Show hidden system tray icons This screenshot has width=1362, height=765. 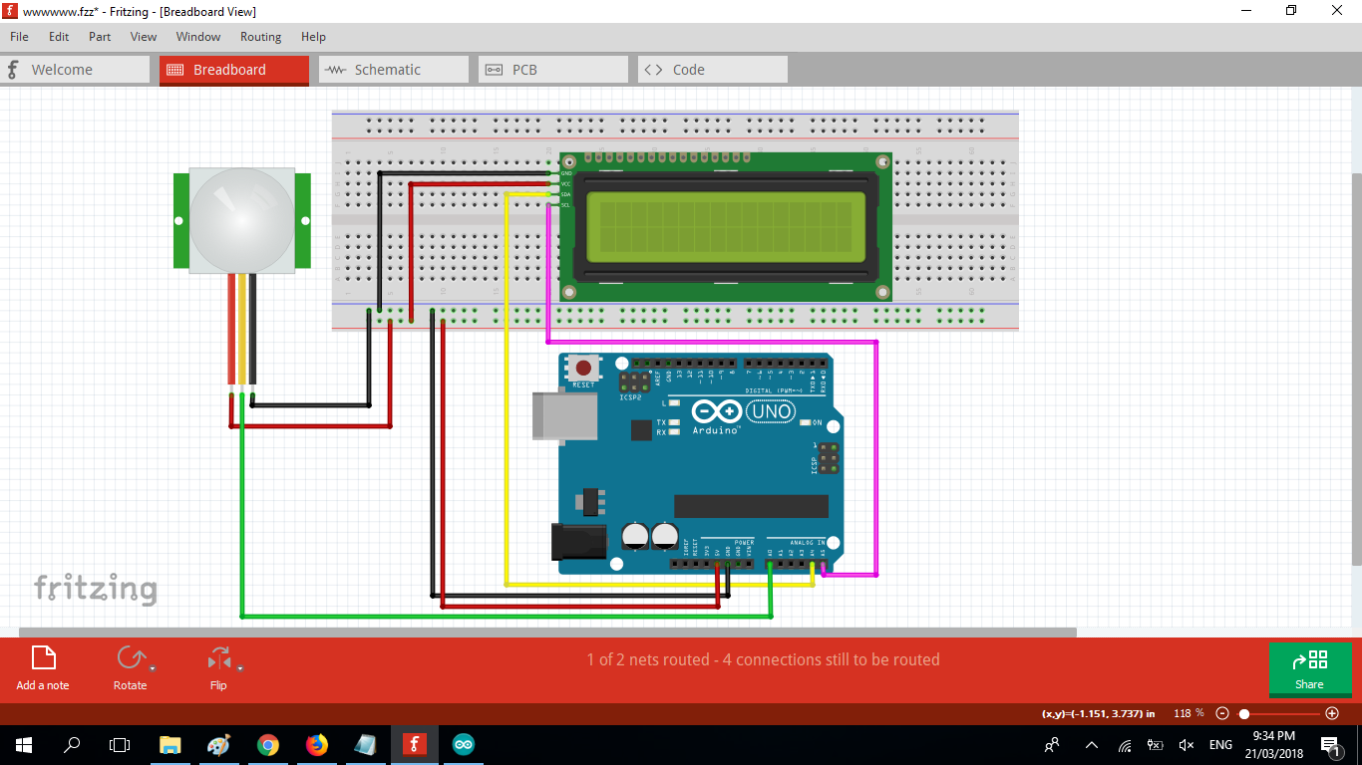pyautogui.click(x=1092, y=744)
